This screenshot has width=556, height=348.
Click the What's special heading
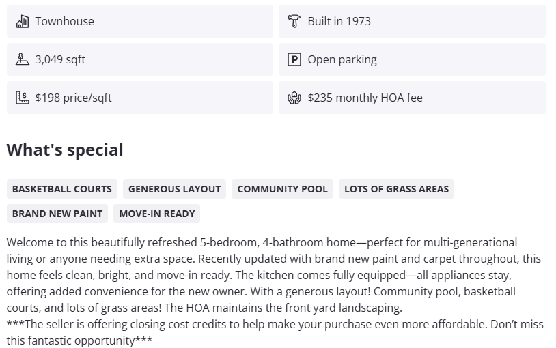[x=65, y=150]
